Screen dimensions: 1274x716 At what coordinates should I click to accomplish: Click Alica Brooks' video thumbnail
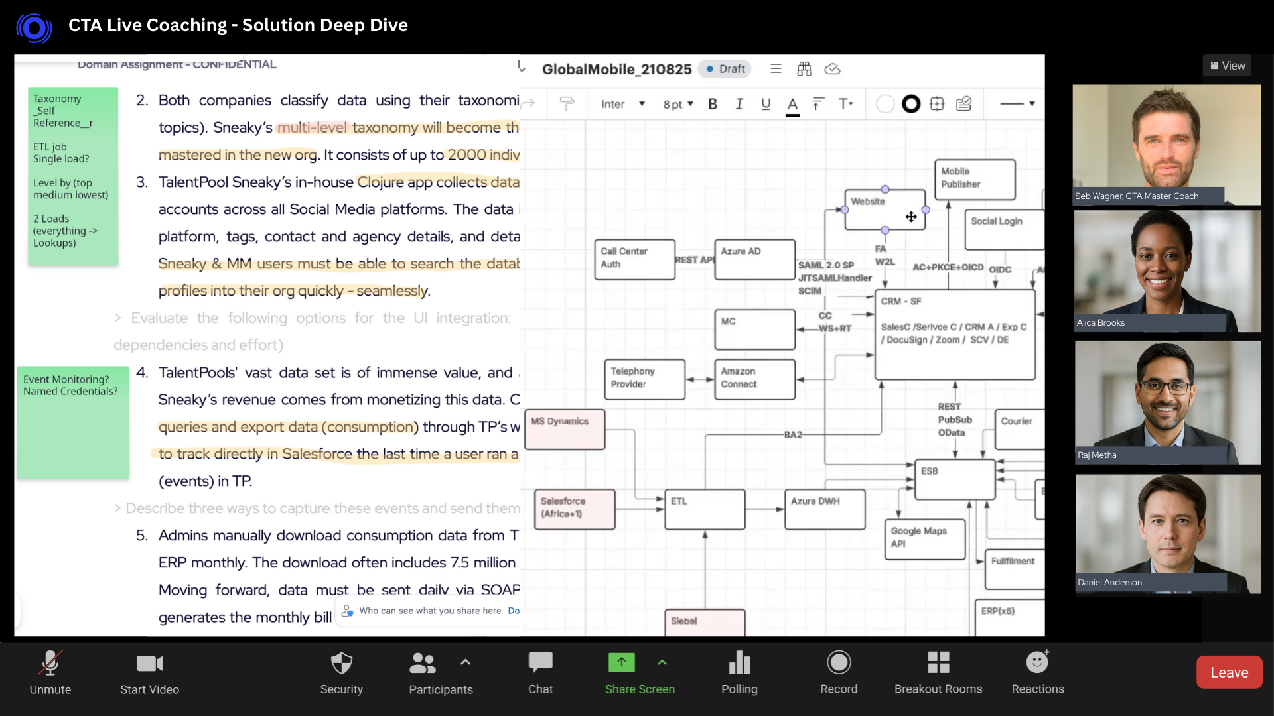tap(1167, 270)
